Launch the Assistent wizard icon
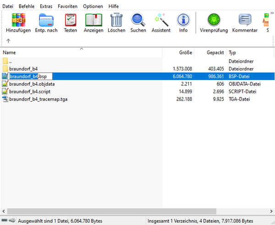 (161, 20)
